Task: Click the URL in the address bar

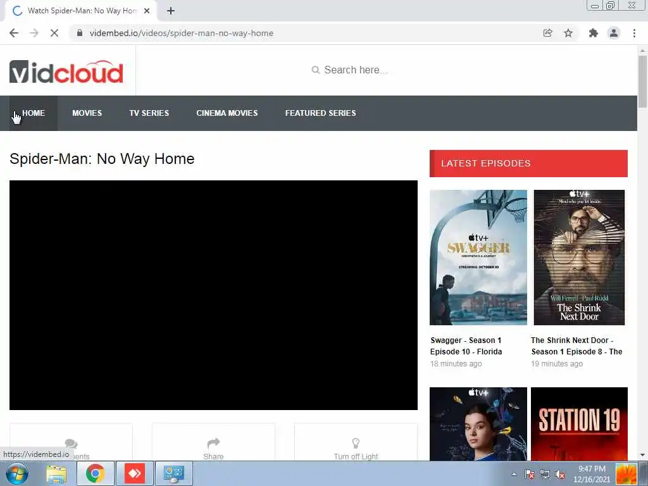Action: [182, 33]
